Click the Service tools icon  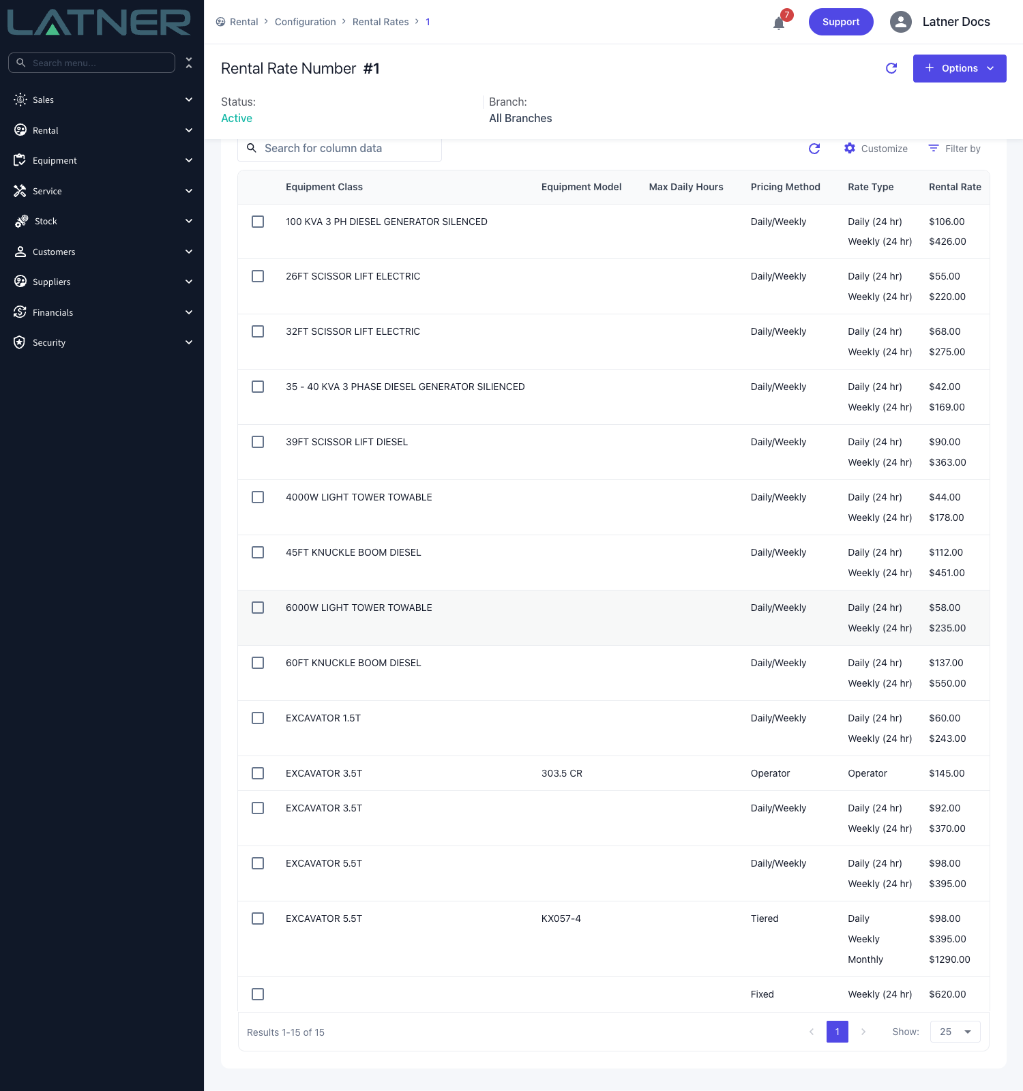tap(20, 191)
